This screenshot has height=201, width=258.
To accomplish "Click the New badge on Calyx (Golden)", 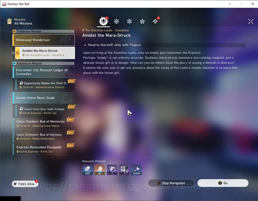I will 71,120.
